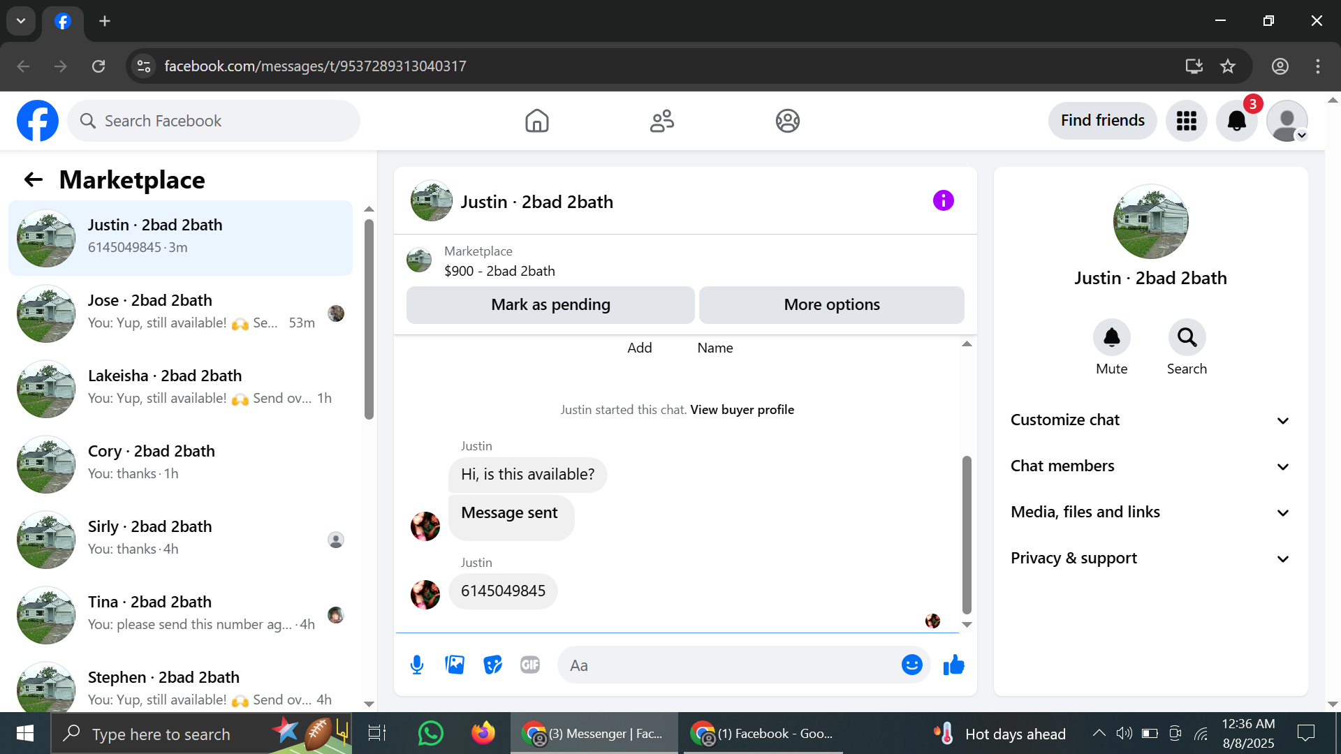Open View buyer profile link

click(x=742, y=410)
